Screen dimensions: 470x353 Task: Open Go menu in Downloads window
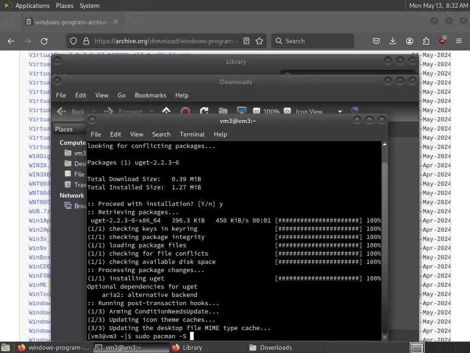point(121,95)
